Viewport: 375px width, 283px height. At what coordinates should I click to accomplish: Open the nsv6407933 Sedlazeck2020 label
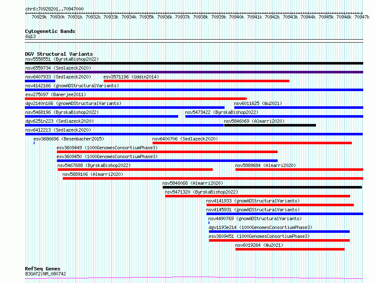(x=58, y=77)
